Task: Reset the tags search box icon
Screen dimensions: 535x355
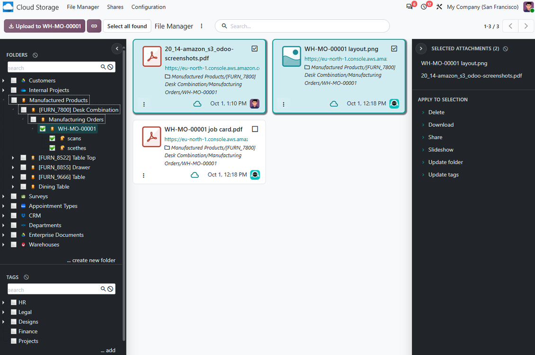Action: (110, 289)
